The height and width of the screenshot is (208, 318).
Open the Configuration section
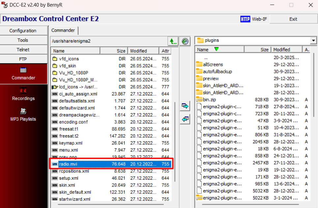click(x=23, y=31)
